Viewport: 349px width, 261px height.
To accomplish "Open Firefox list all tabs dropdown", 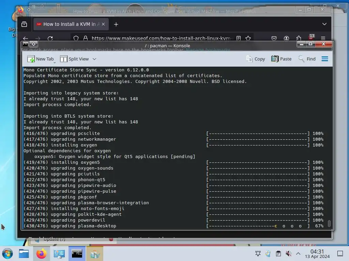I will pos(324,24).
